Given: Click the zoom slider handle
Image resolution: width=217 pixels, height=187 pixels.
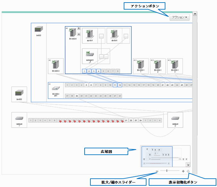Looking at the screenshot, I should [x=167, y=171].
